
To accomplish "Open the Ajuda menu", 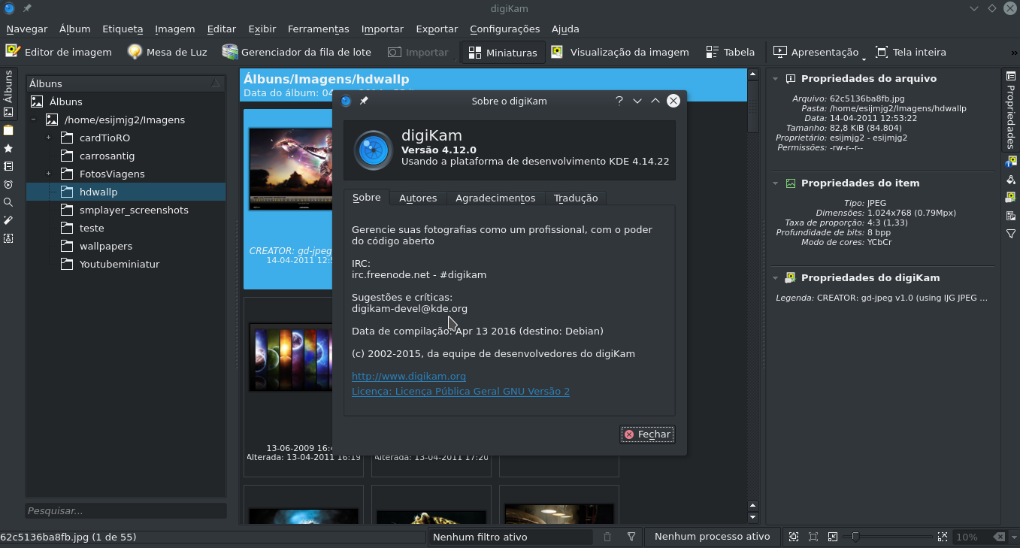I will 565,29.
